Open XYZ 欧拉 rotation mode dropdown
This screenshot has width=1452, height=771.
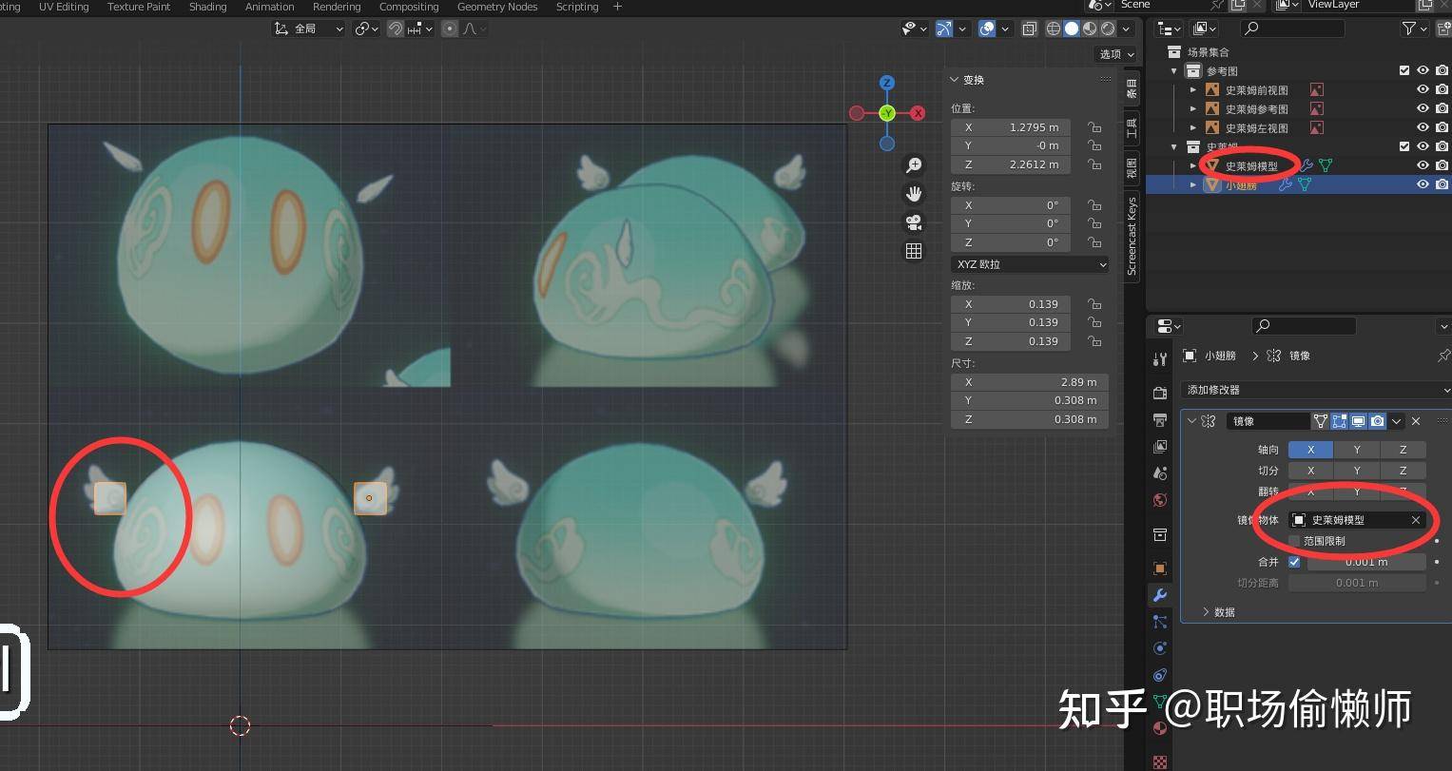point(1030,264)
